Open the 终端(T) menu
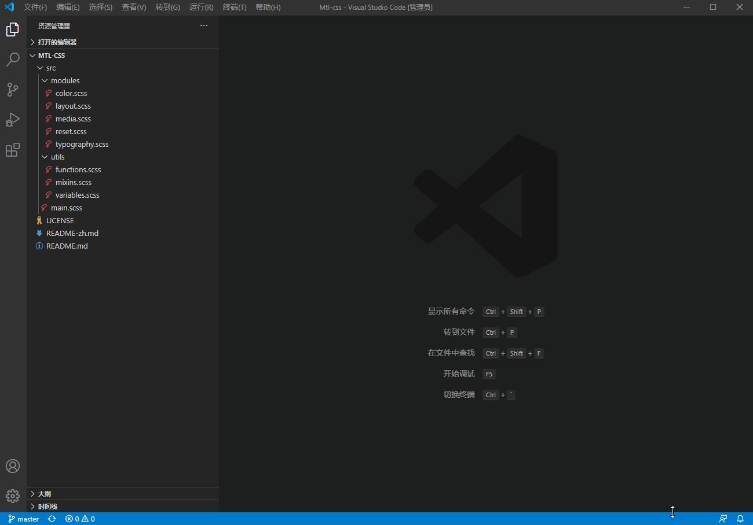This screenshot has width=753, height=525. pyautogui.click(x=235, y=7)
